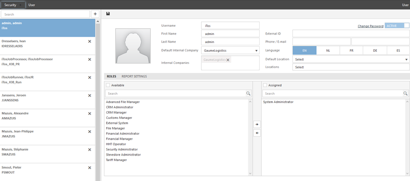
Task: Check the Available select-all checkbox
Action: click(x=108, y=85)
